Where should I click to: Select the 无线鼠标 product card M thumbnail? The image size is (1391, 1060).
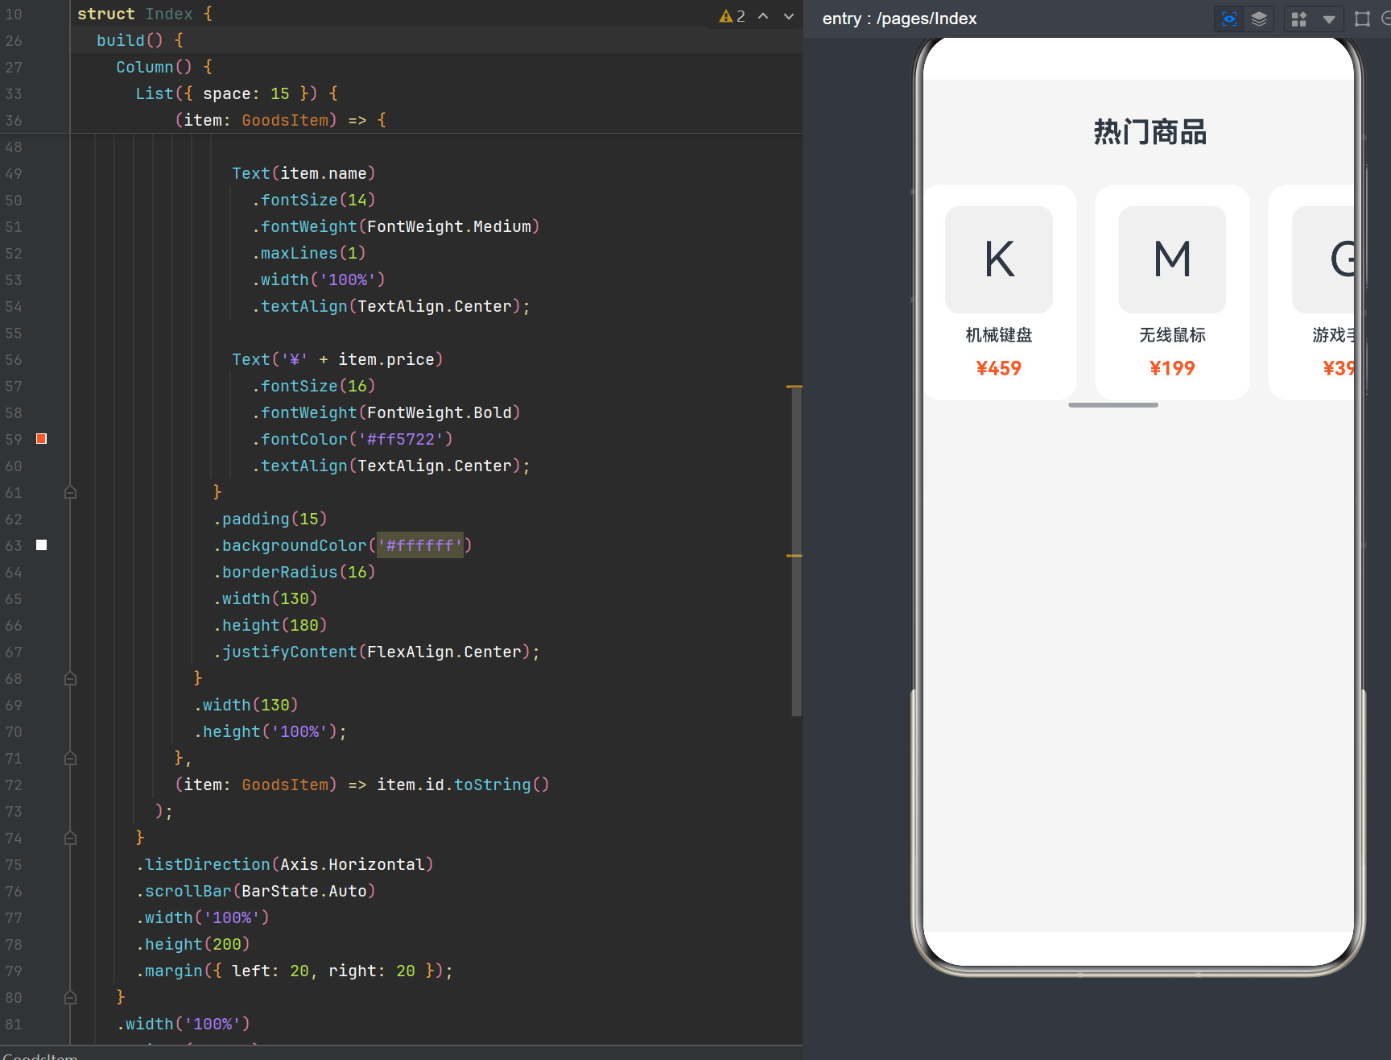[x=1172, y=259]
